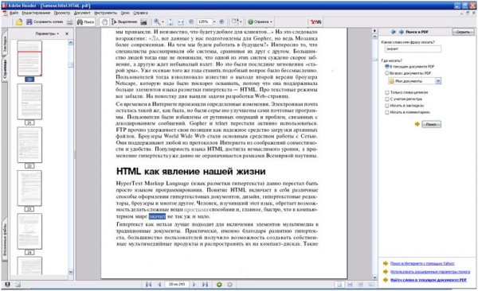Click the Open folder icon in toolbar

pyautogui.click(x=19, y=22)
